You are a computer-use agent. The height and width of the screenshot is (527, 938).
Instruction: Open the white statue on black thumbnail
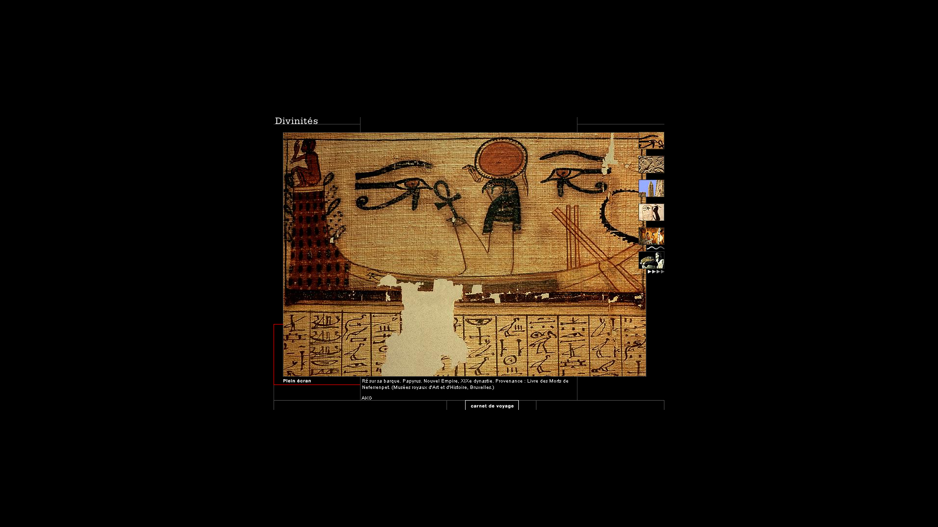(x=651, y=260)
